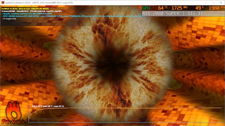Click the GPU 1 temperature graph label

(48, 106)
